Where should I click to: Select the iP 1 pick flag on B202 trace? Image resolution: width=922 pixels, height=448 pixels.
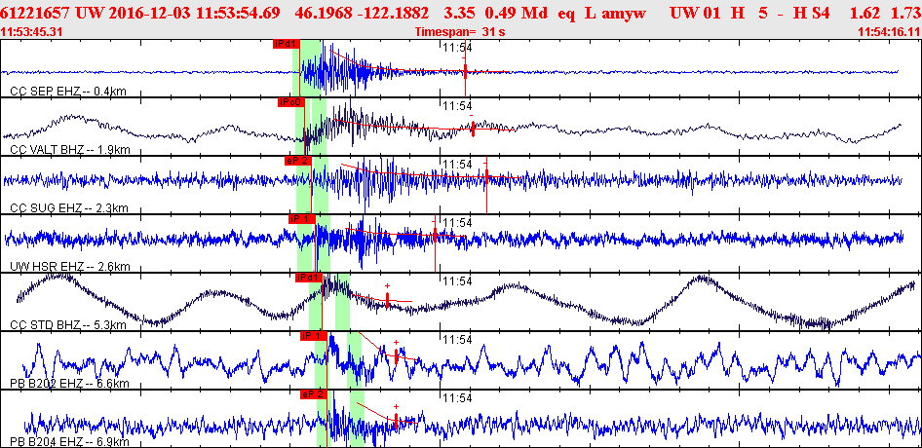(314, 336)
